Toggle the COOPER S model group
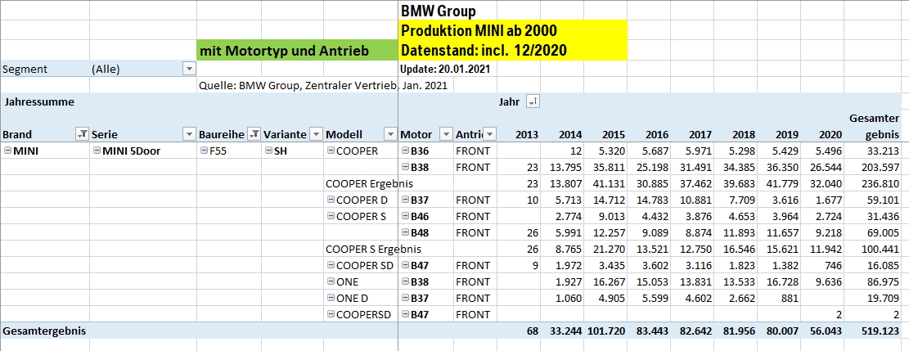909x351 pixels. 331,216
